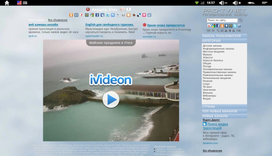Click sidebar Twitter bird icon under search box
The width and height of the screenshot is (272, 156).
[x=235, y=26]
